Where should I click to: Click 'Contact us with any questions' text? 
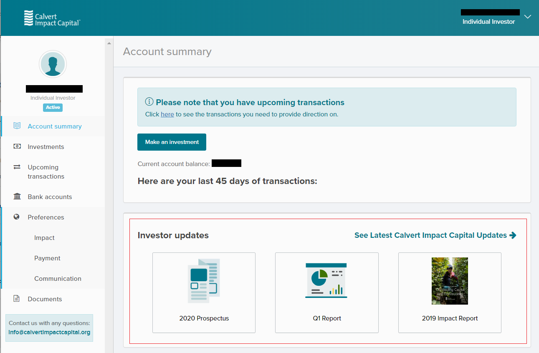pyautogui.click(x=49, y=323)
